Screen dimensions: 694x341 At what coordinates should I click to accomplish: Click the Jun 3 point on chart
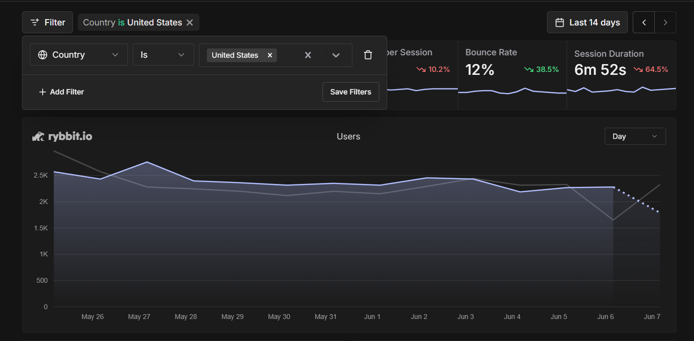click(x=473, y=179)
